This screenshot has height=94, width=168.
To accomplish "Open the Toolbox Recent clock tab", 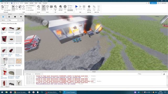I will pos(15,17).
